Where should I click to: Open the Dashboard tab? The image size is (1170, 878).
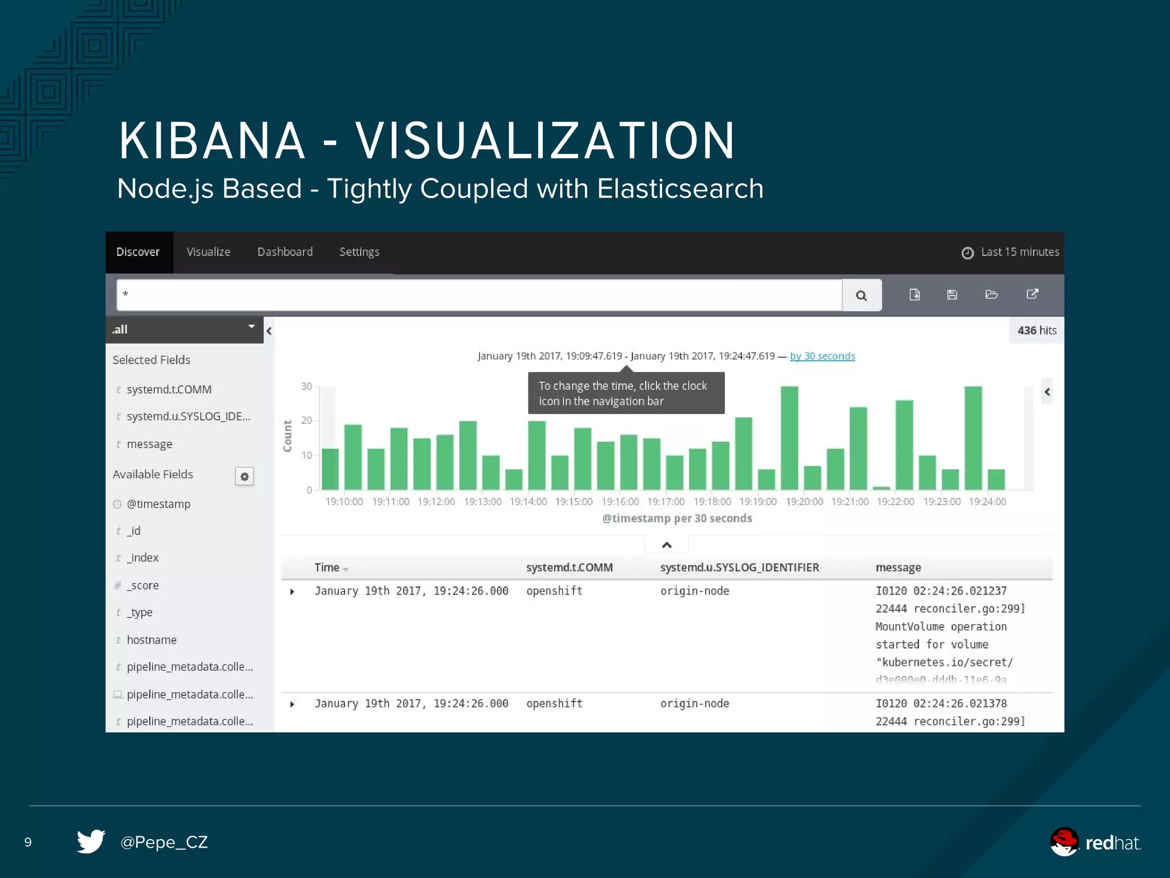285,252
